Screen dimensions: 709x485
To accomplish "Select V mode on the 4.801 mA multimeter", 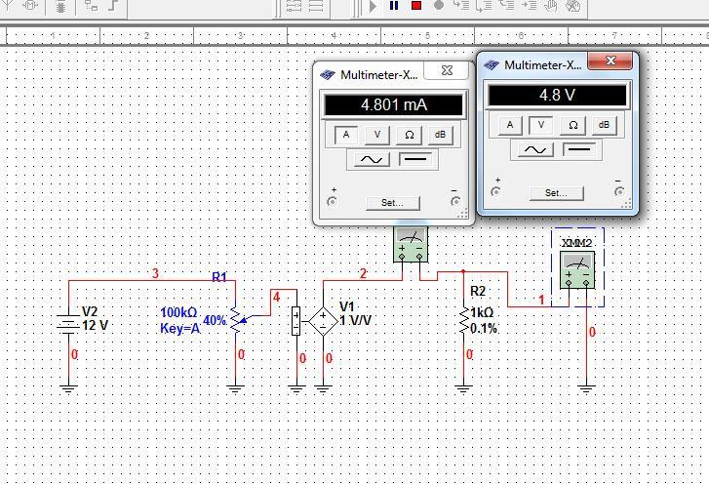I will [377, 135].
